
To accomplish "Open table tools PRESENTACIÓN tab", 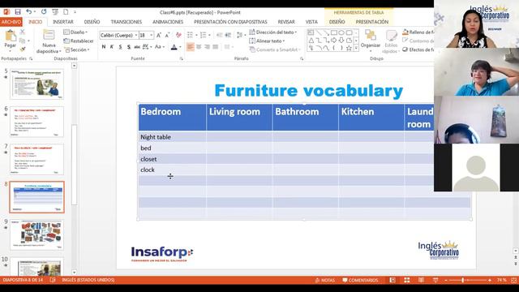I will tap(372, 22).
